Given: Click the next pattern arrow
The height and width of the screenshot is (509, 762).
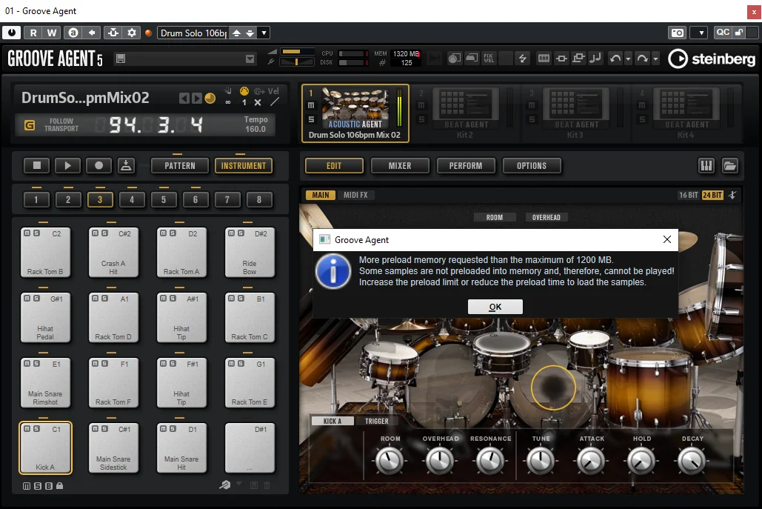Looking at the screenshot, I should [196, 99].
